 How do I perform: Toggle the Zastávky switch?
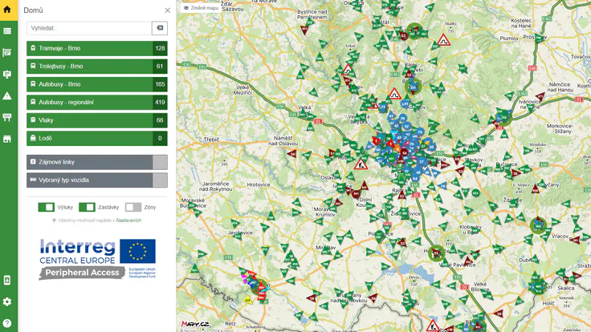pyautogui.click(x=86, y=207)
